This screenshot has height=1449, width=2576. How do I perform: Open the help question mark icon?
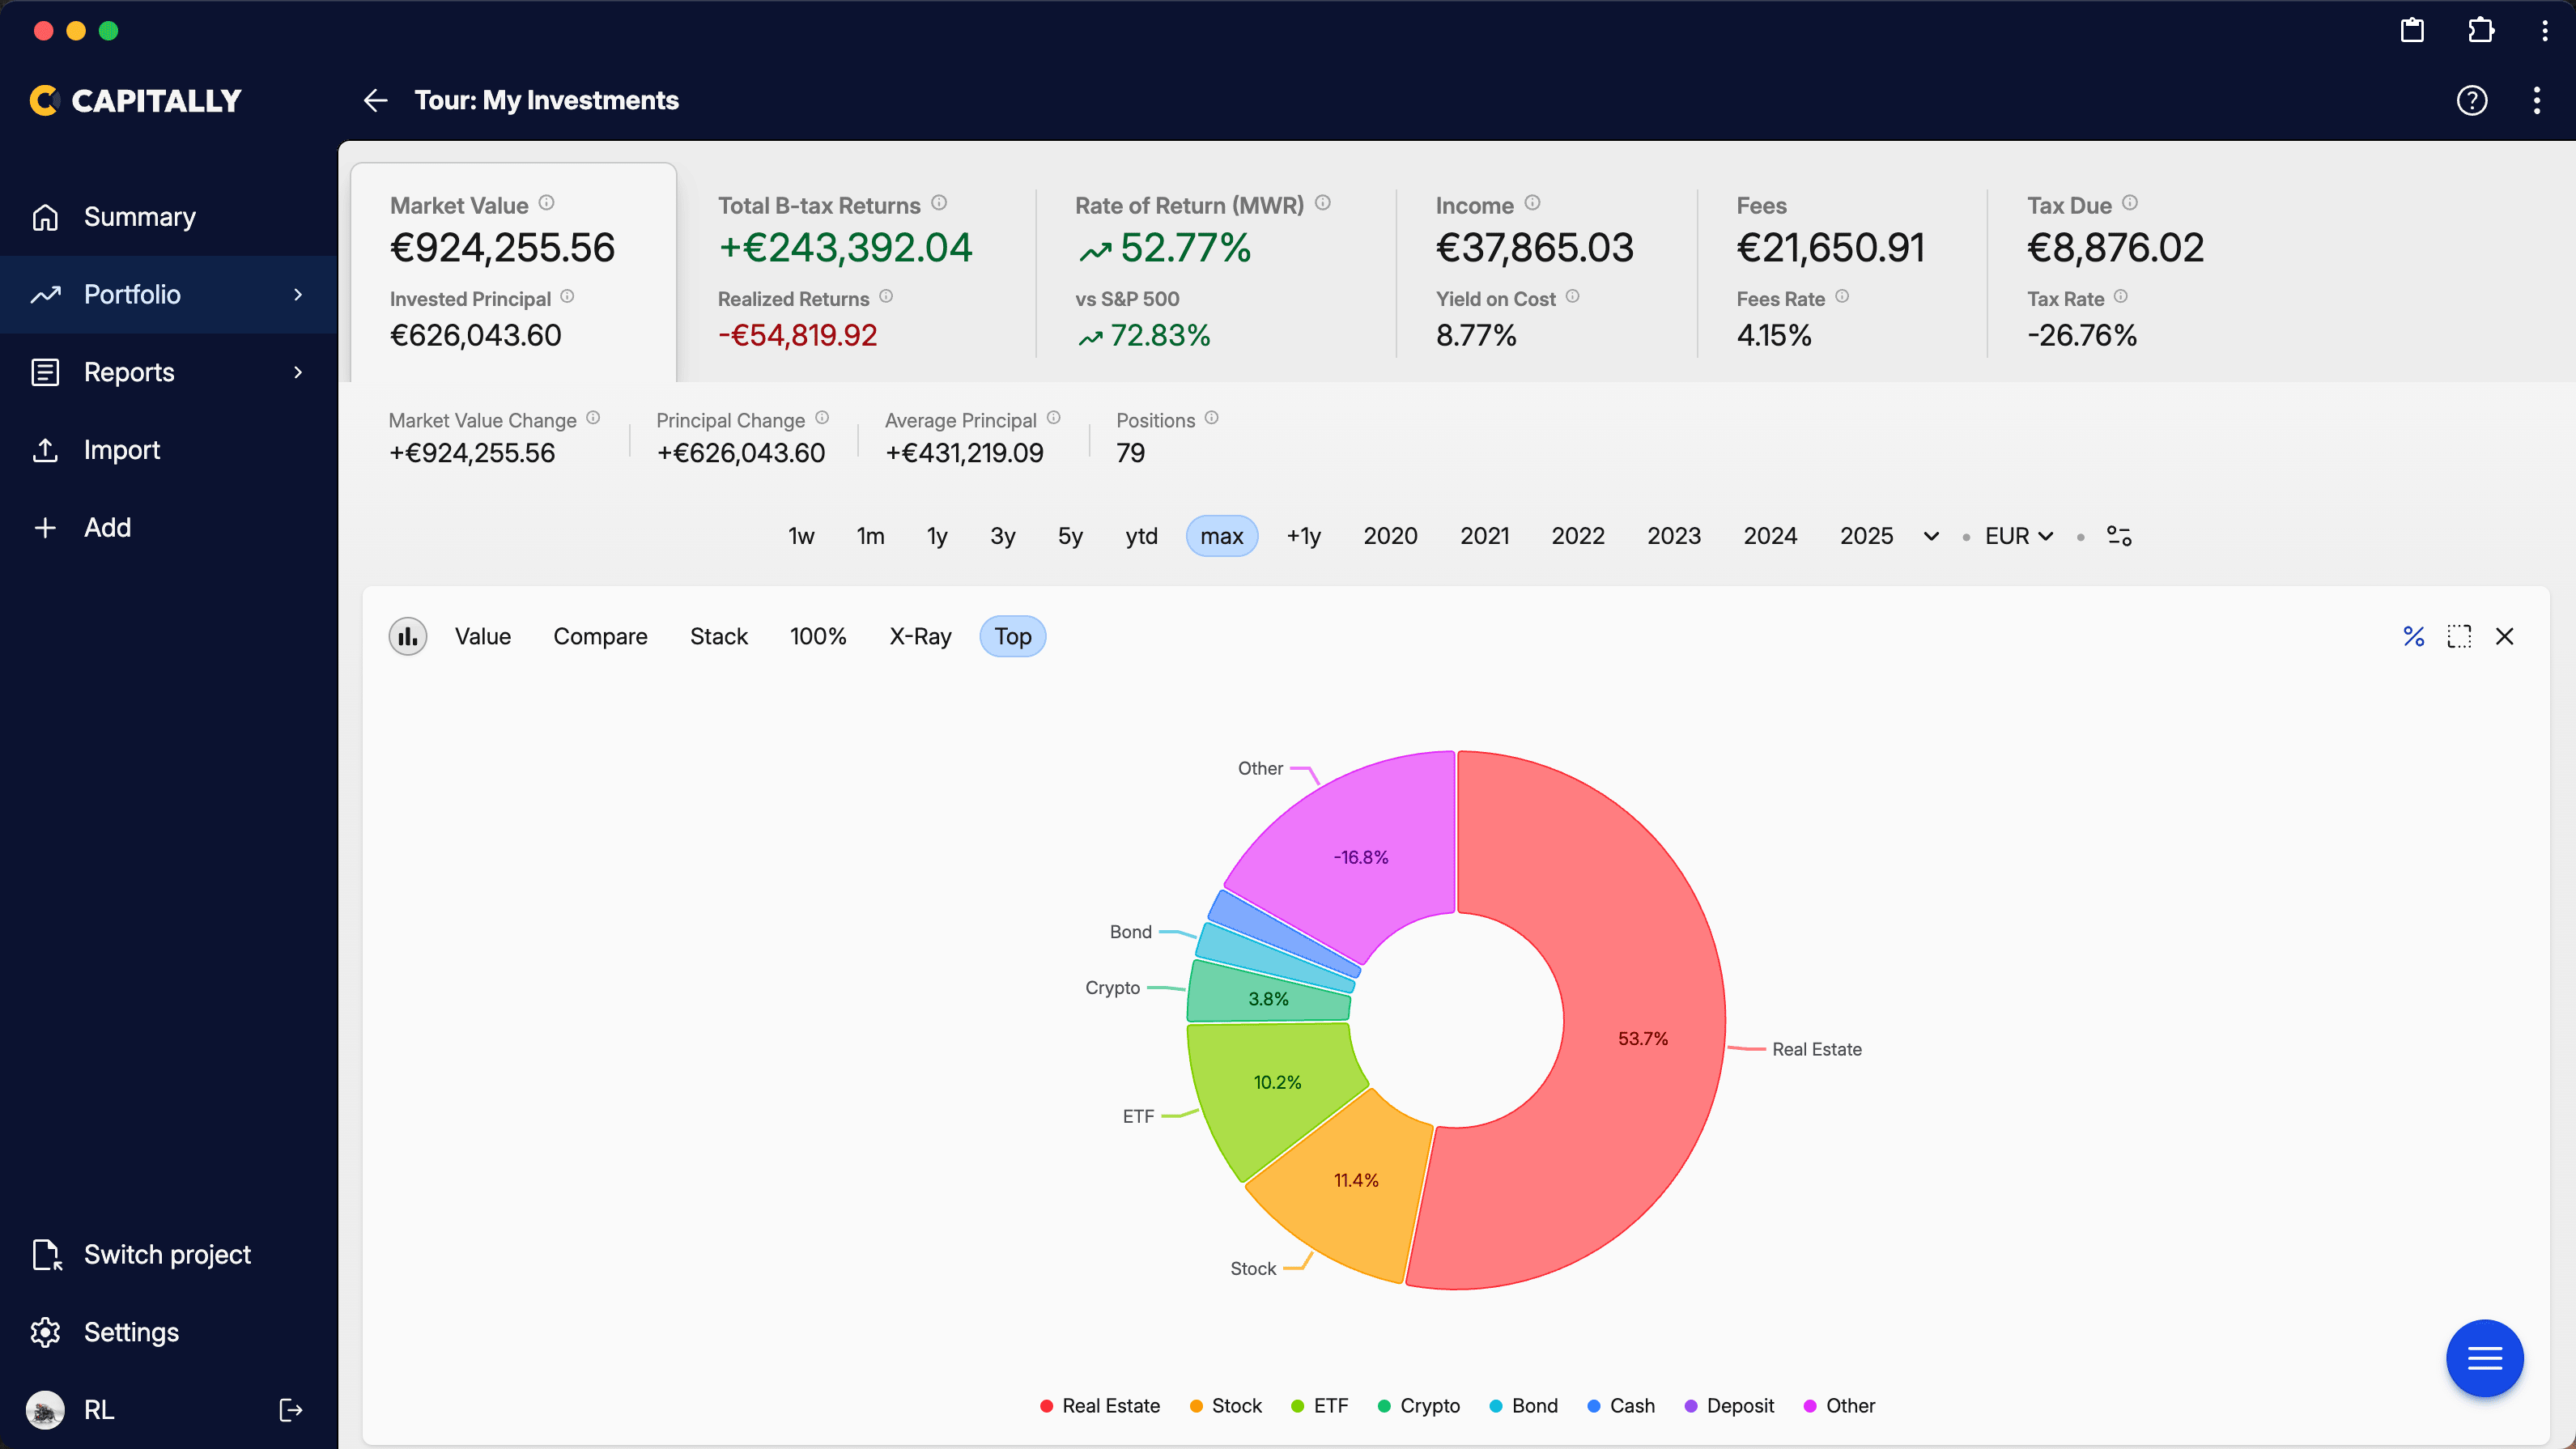click(2471, 100)
